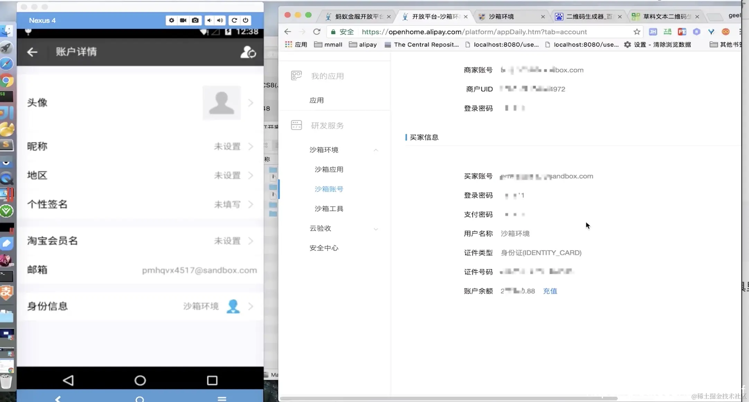Screen dimensions: 749x402
Task: Start screen recording with video camera icon
Action: [x=183, y=20]
